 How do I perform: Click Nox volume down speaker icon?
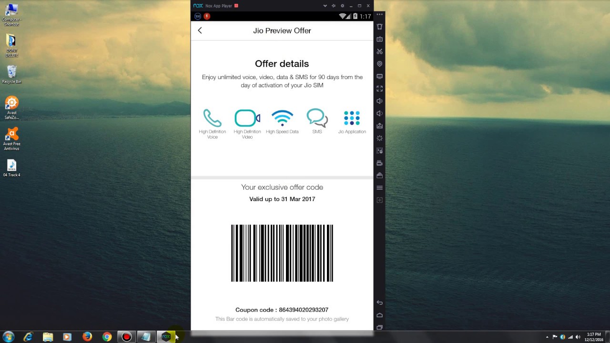point(379,113)
